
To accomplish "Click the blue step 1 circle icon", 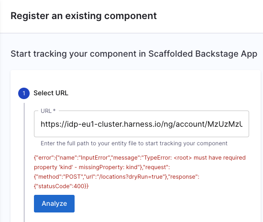I will (24, 93).
